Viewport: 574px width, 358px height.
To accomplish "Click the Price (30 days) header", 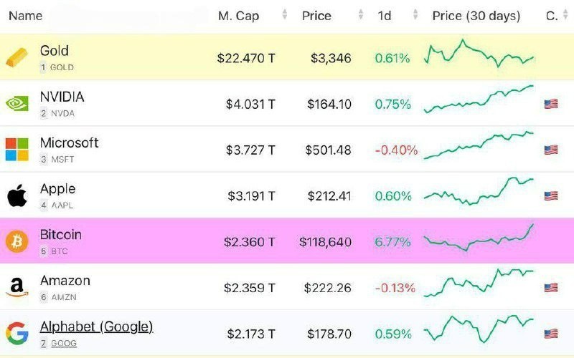I will coord(476,15).
